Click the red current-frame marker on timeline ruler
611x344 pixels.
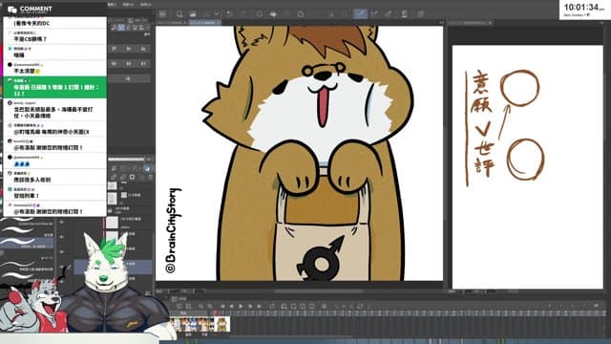coord(215,312)
